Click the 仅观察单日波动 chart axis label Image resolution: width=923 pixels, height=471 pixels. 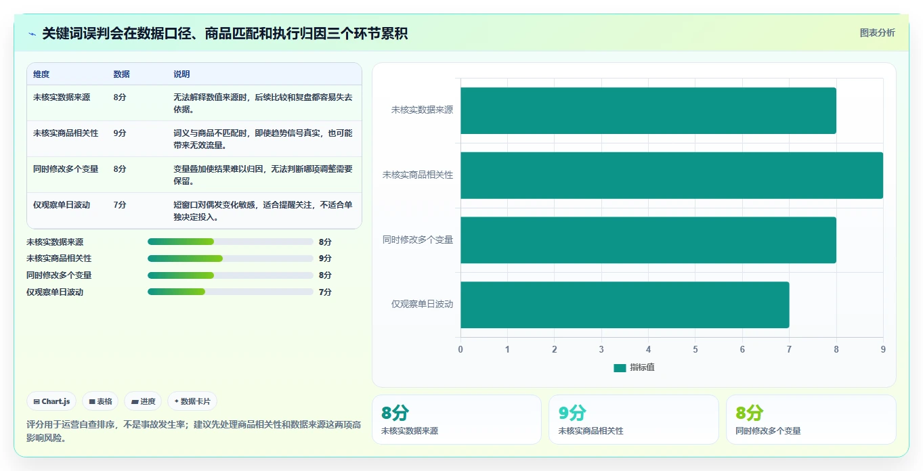tap(422, 305)
